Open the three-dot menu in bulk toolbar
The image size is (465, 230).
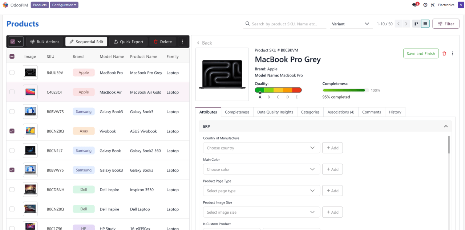point(183,42)
